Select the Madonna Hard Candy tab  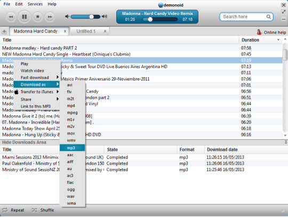pos(39,31)
